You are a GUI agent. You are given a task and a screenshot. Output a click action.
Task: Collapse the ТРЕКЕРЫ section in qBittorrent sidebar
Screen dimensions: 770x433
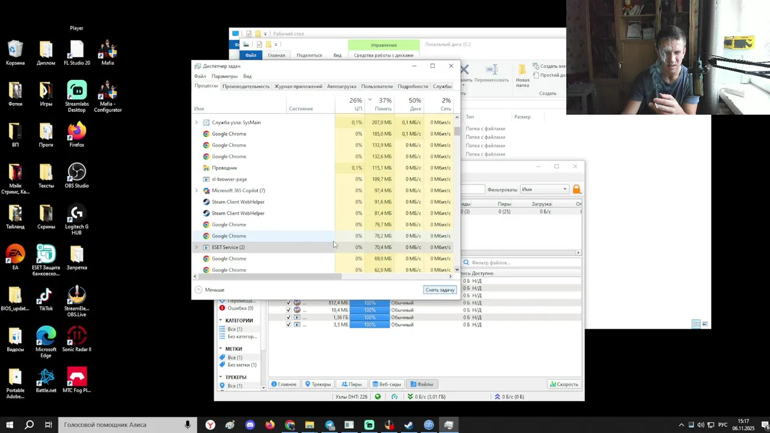pos(220,377)
